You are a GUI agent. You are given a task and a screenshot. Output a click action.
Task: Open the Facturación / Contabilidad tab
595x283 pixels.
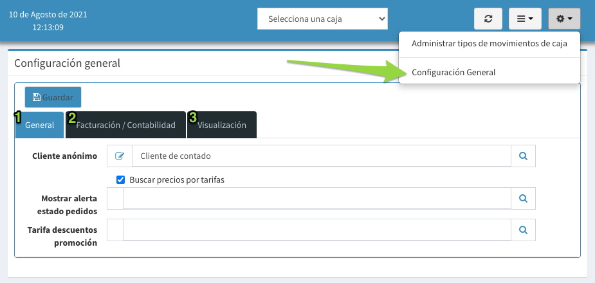tap(125, 125)
